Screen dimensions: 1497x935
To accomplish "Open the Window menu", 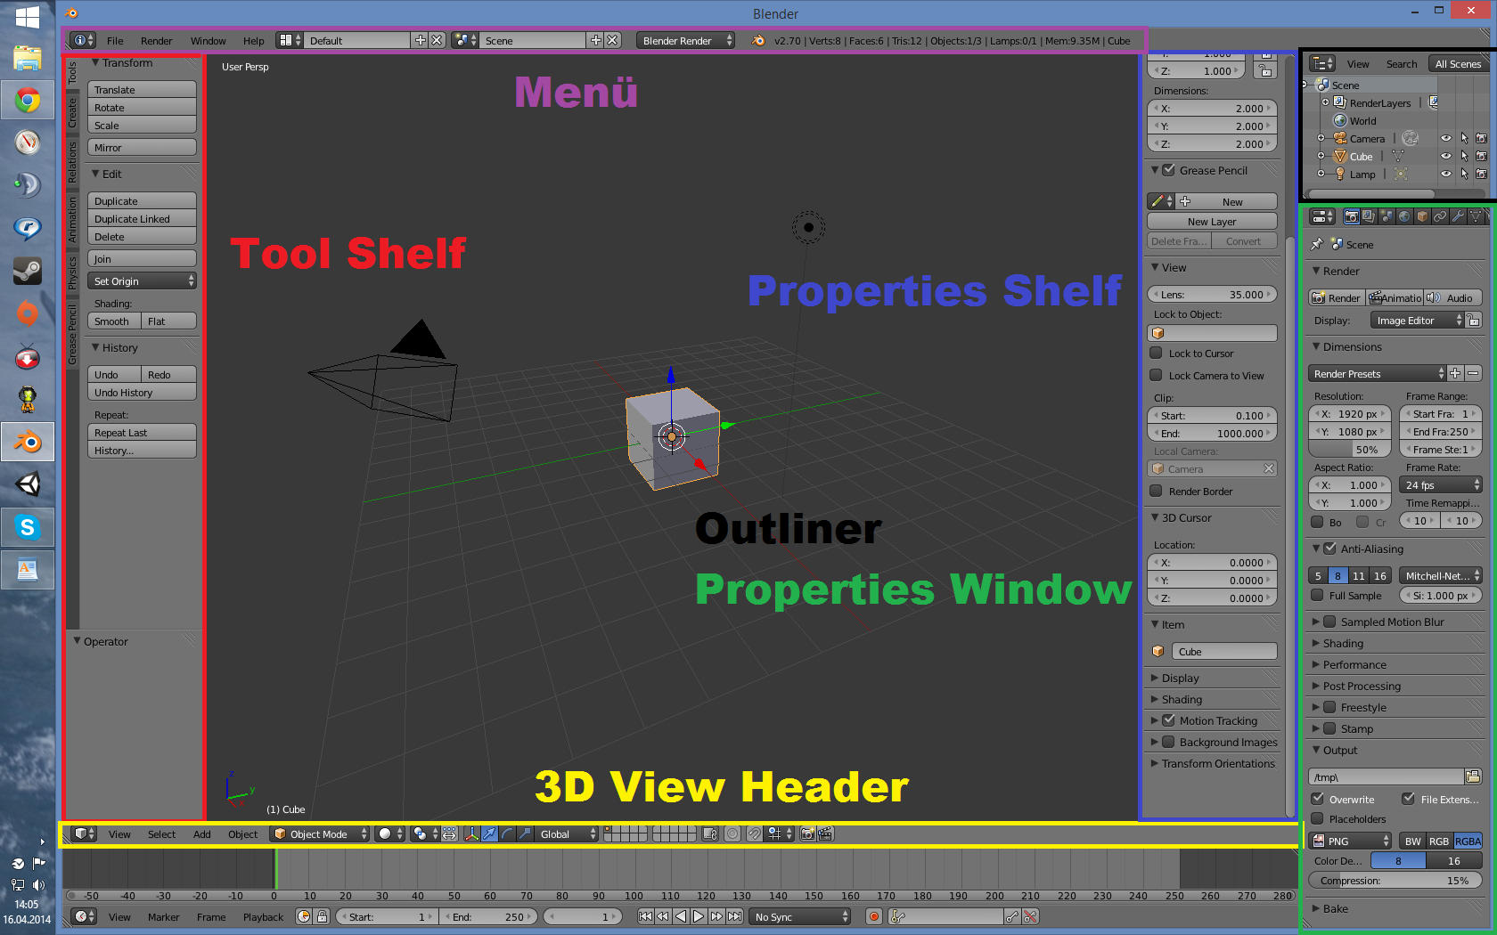I will click(x=208, y=41).
